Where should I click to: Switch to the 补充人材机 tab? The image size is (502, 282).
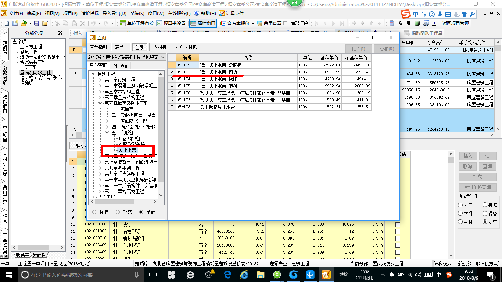pyautogui.click(x=186, y=47)
